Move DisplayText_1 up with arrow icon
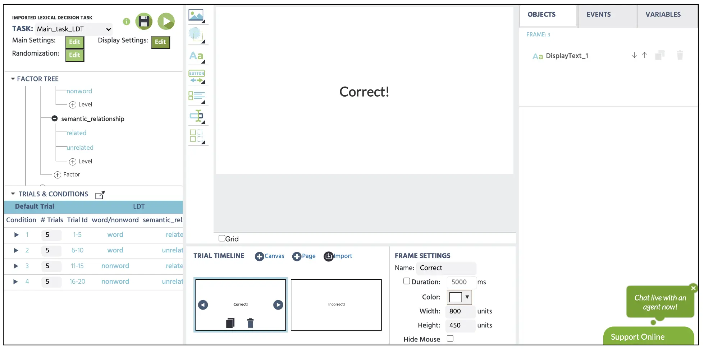Viewport: 704px width, 349px height. (x=644, y=55)
